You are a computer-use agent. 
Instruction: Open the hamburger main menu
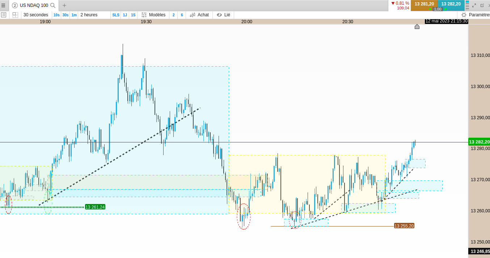[3, 5]
